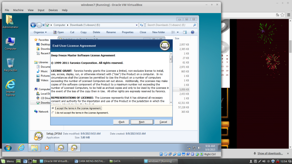Click the license text scrollbar up arrow
Viewport: 292px width, 164px height.
pos(171,54)
